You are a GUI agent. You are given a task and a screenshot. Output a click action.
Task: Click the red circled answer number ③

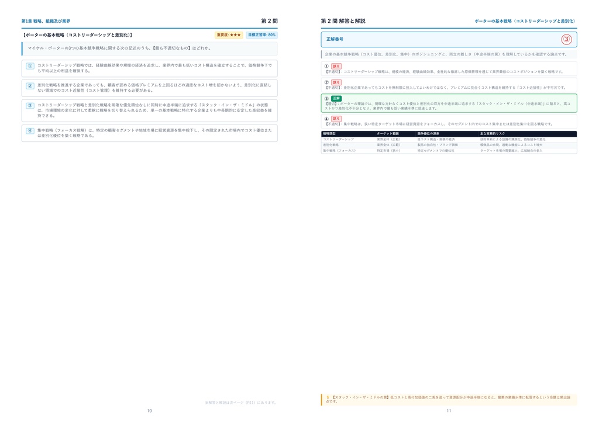(x=566, y=39)
